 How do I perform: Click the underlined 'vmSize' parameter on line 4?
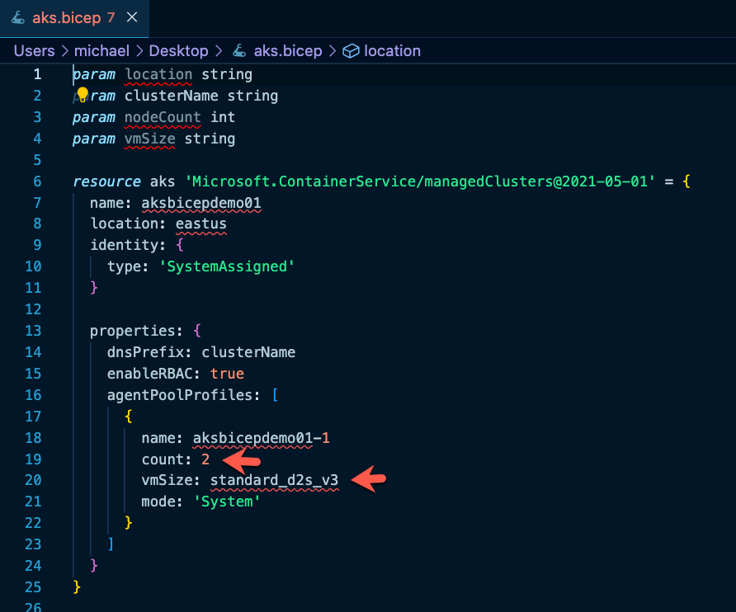coord(149,139)
